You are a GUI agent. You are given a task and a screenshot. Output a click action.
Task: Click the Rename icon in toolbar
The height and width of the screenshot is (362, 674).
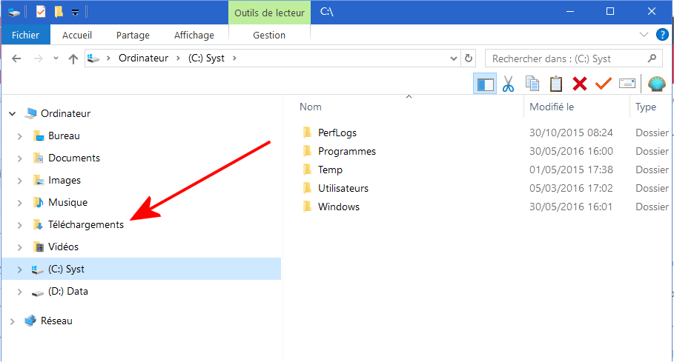click(627, 83)
